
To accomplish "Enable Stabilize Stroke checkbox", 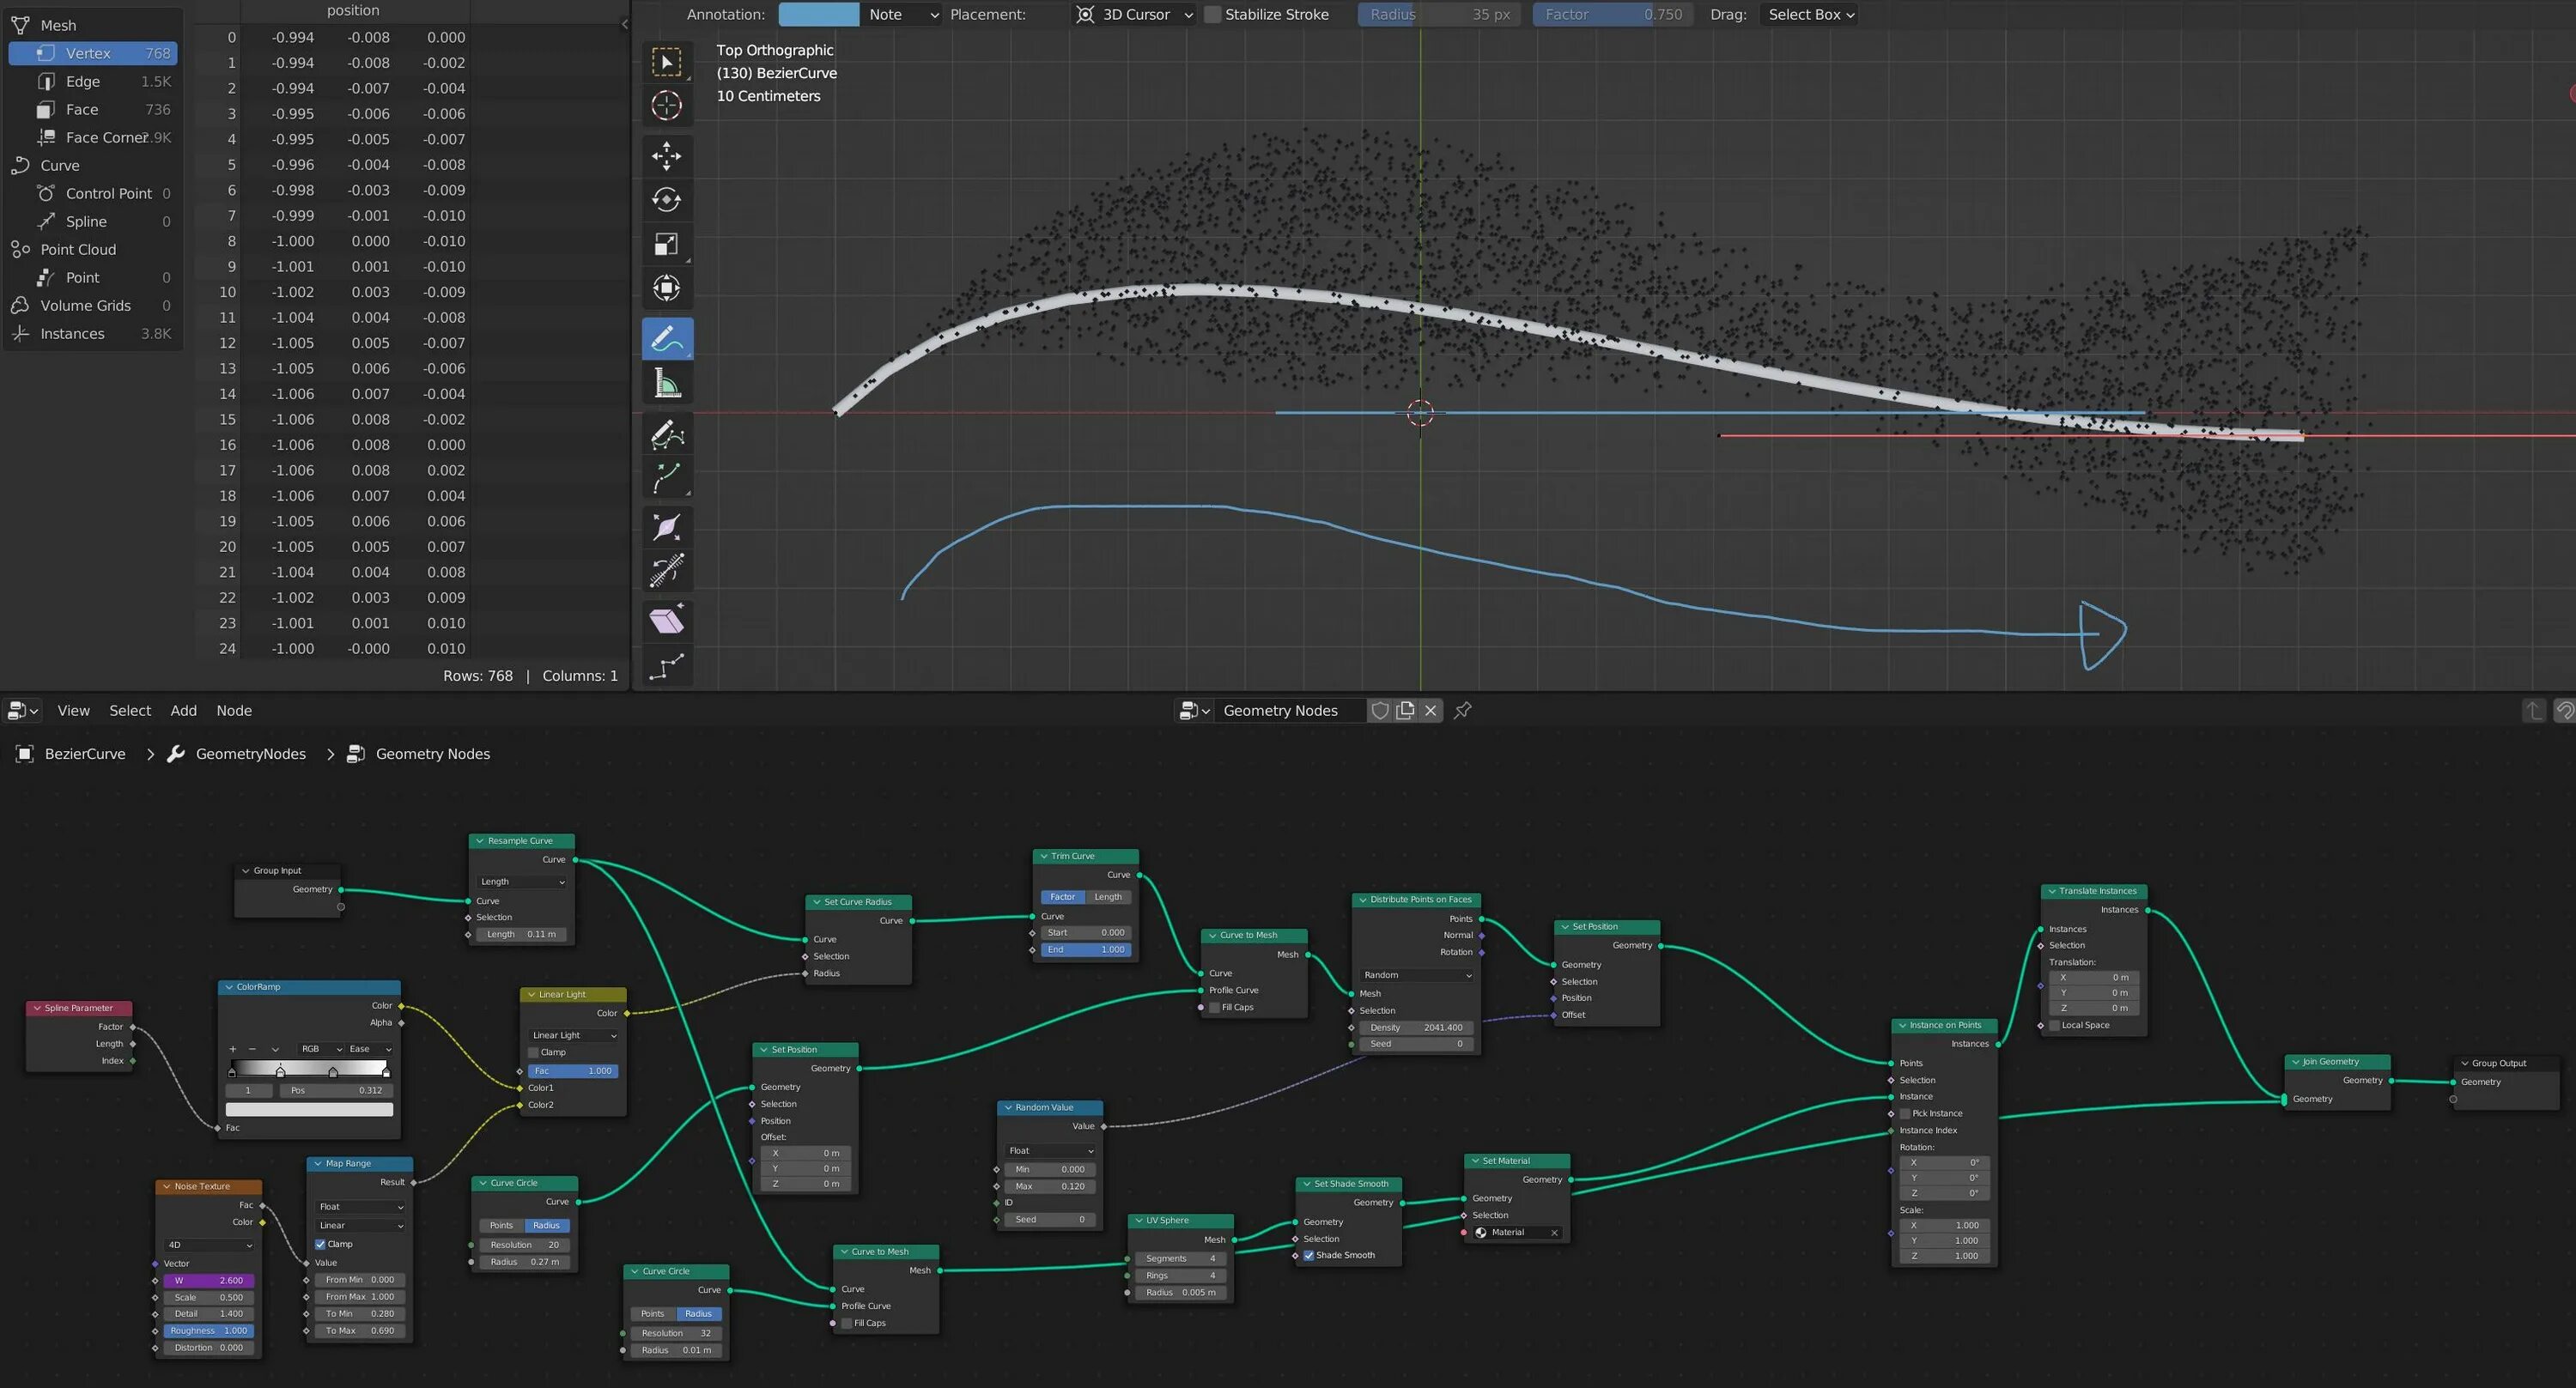I will click(x=1213, y=14).
